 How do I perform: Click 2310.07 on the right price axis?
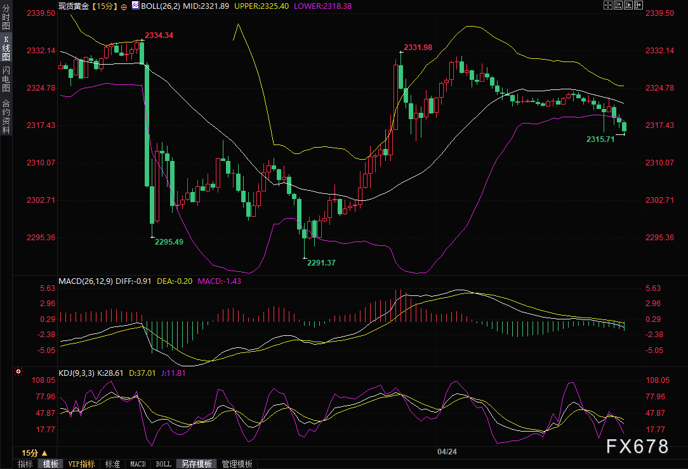[659, 163]
